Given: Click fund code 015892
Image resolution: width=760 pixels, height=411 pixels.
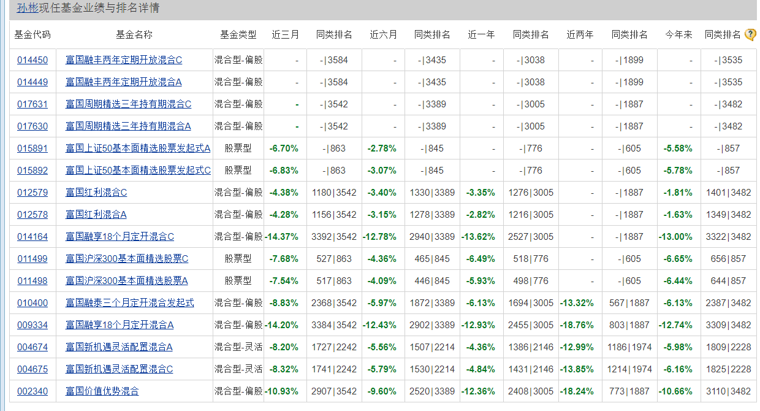Looking at the screenshot, I should (x=32, y=171).
